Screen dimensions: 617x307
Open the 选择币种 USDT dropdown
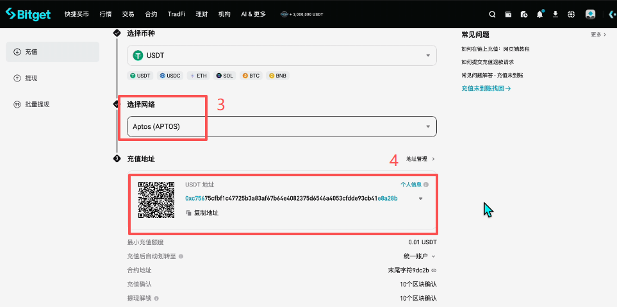pos(282,56)
